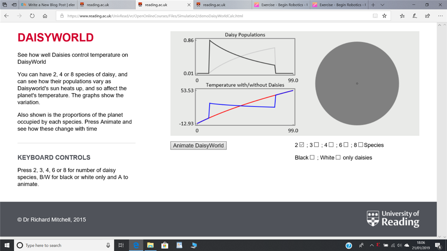The width and height of the screenshot is (447, 251).
Task: Click the 53.53 axis value
Action: tap(187, 90)
